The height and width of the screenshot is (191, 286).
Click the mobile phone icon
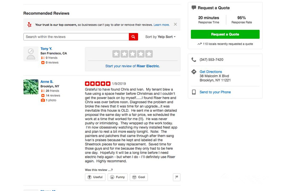[x=194, y=92]
